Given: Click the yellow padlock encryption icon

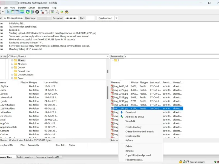Looking at the screenshot, I should [x=181, y=162].
